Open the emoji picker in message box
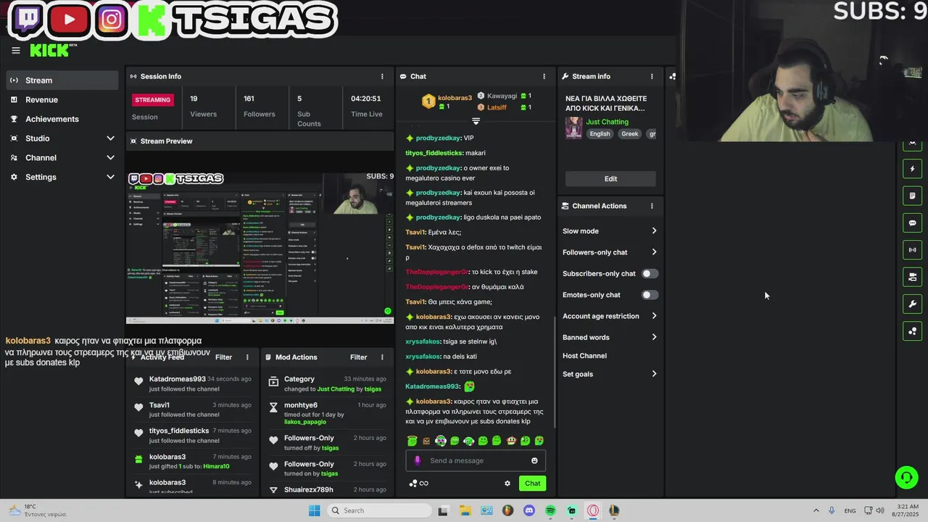Viewport: 928px width, 522px height. 534,460
